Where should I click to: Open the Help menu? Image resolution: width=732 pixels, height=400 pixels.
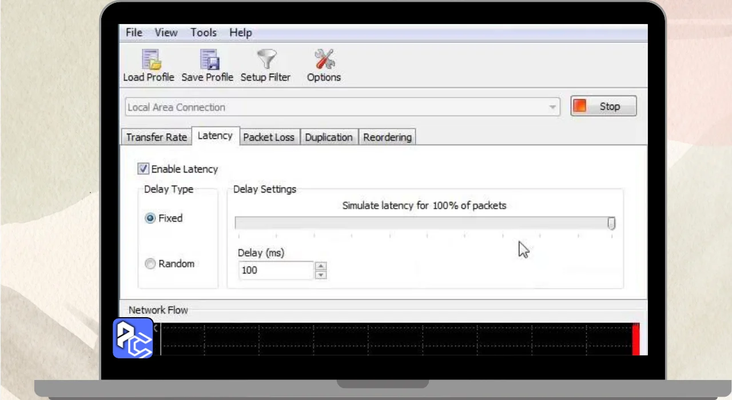[241, 33]
